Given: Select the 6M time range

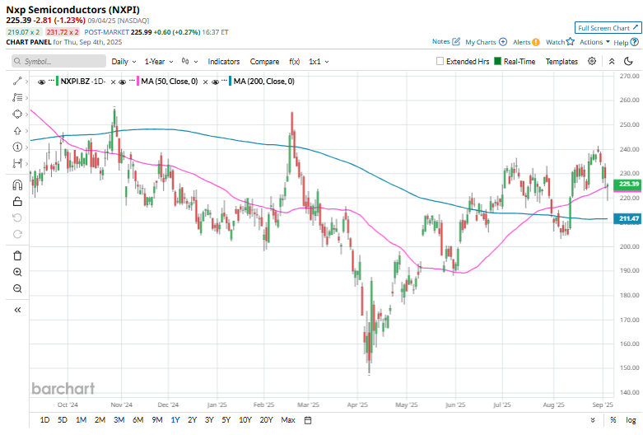Looking at the screenshot, I should 137,420.
